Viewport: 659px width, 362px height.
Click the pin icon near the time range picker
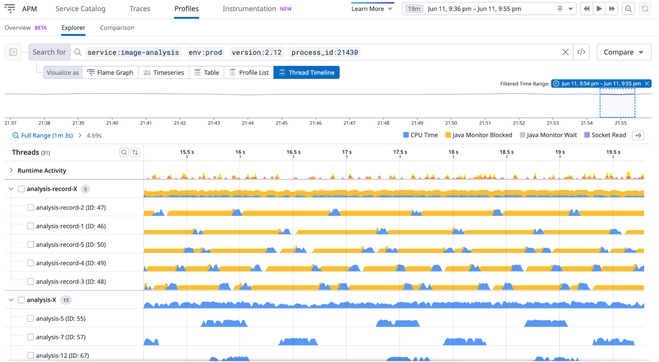point(559,9)
